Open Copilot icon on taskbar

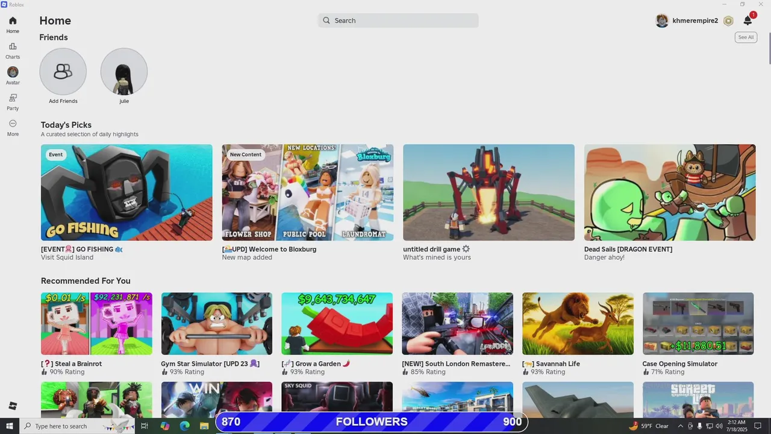[164, 426]
